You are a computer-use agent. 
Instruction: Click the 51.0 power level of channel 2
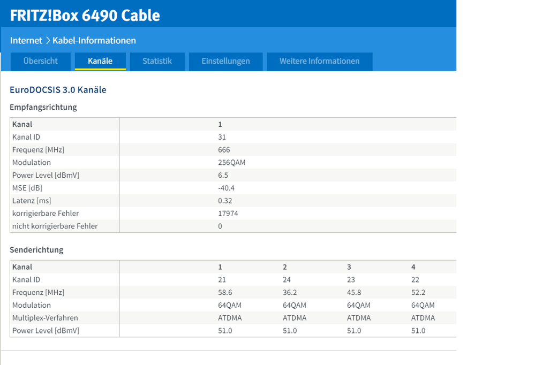coord(290,331)
